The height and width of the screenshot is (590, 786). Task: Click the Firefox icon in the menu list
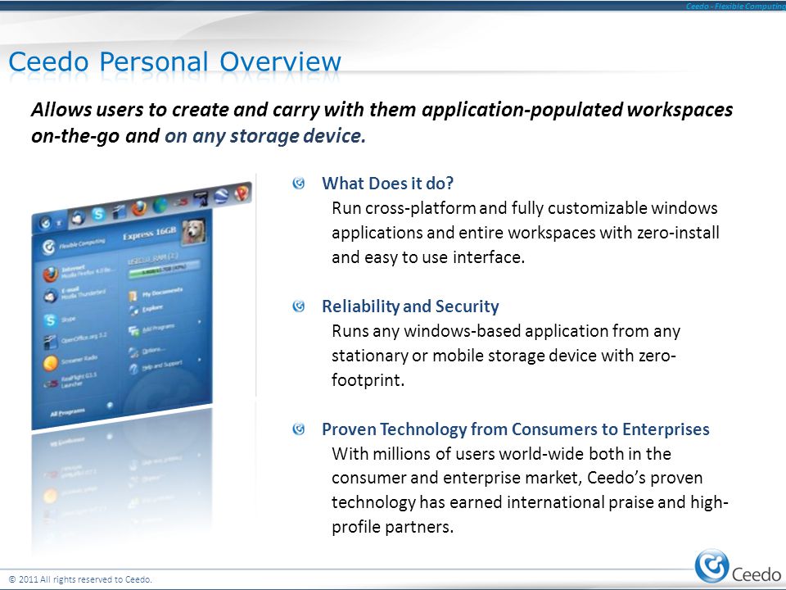click(x=51, y=275)
